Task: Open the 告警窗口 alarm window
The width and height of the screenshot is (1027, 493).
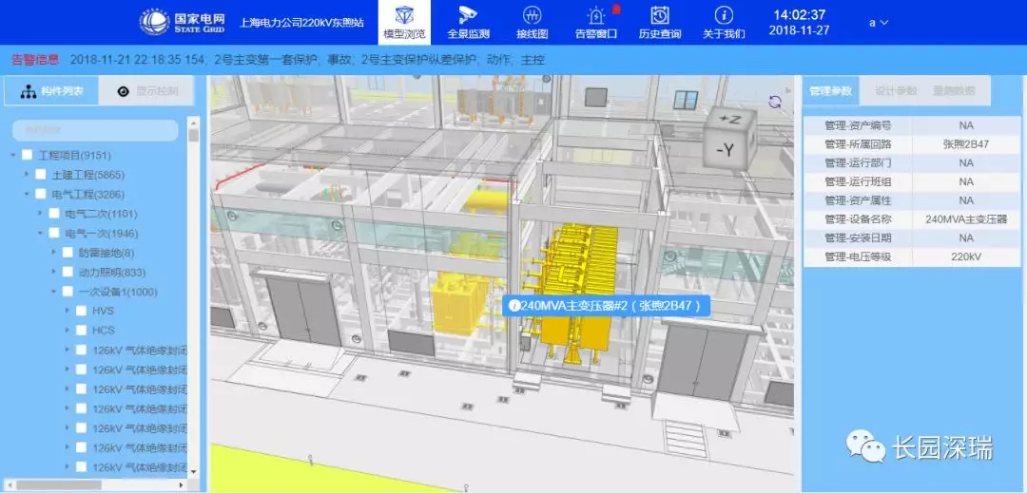Action: coord(596,22)
